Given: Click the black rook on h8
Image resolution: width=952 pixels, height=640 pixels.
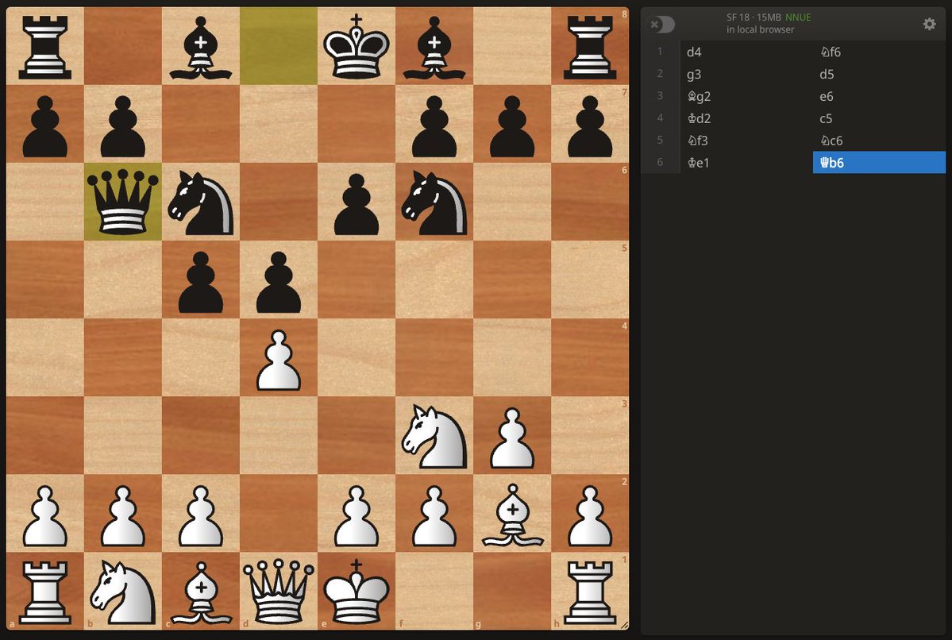Looking at the screenshot, I should tap(590, 46).
